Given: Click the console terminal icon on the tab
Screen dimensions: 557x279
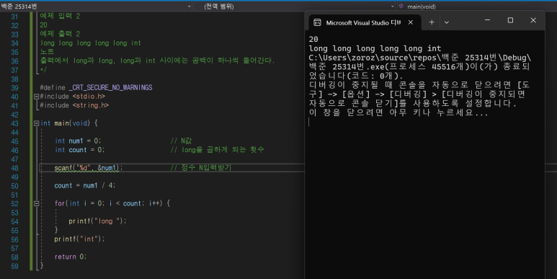Looking at the screenshot, I should pos(317,22).
